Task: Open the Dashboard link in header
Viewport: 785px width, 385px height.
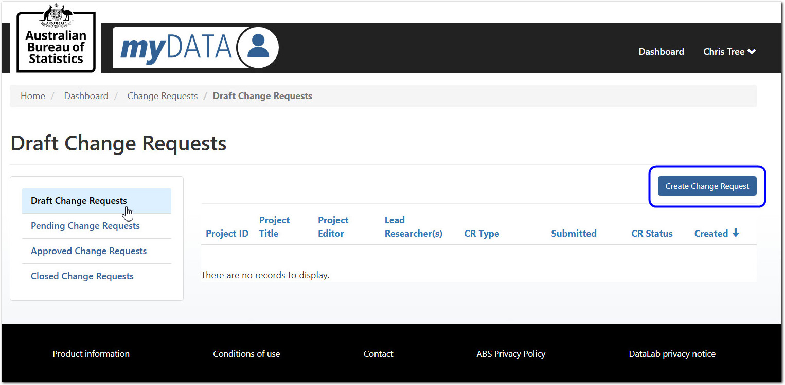Action: pos(661,52)
